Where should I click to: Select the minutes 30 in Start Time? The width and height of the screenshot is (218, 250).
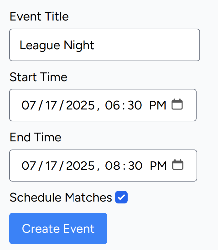[135, 105]
